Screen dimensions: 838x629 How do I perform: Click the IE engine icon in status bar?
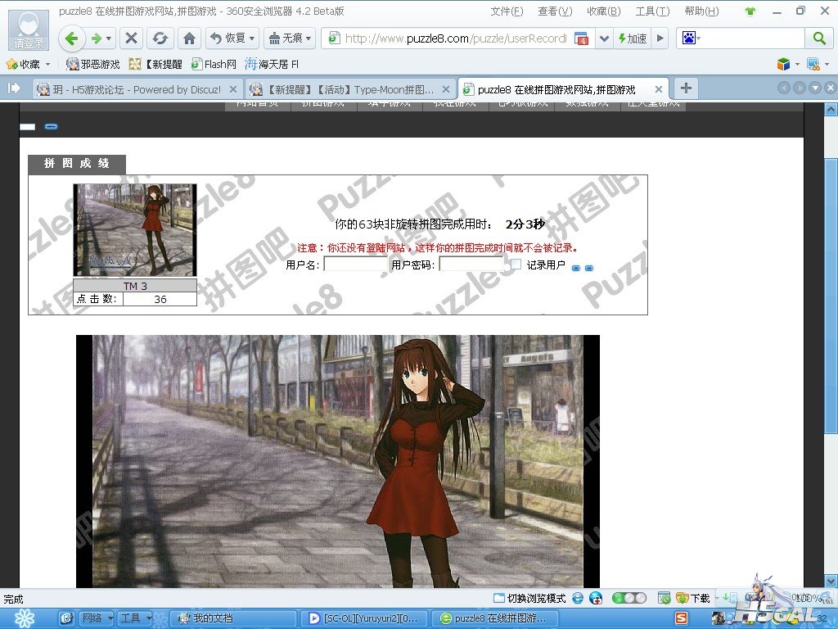[x=578, y=599]
